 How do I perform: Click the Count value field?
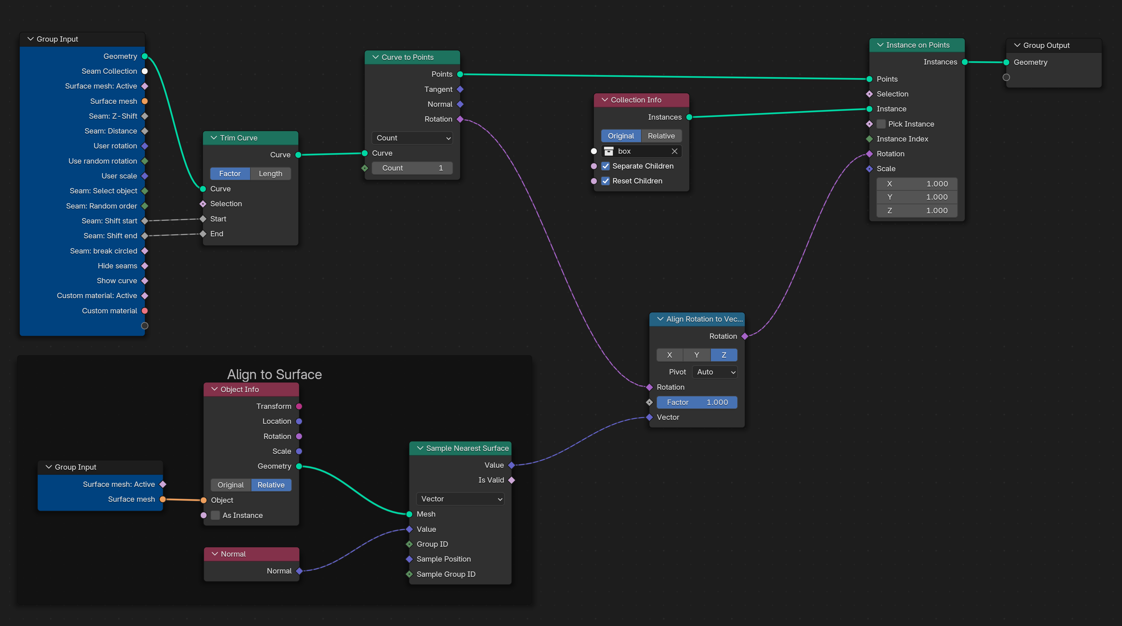point(412,168)
